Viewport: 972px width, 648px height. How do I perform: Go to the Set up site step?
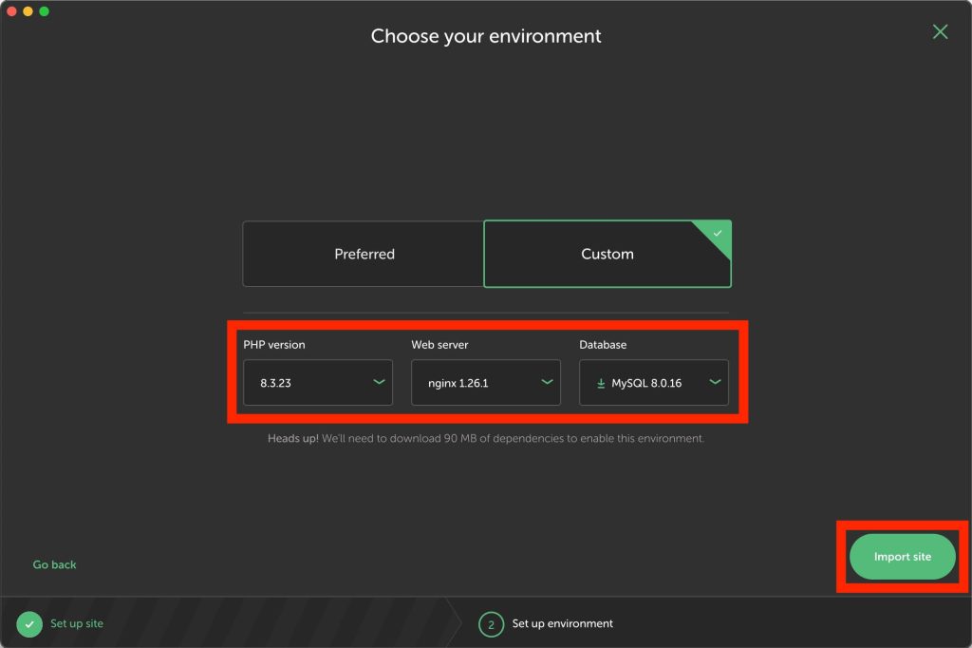pyautogui.click(x=77, y=624)
